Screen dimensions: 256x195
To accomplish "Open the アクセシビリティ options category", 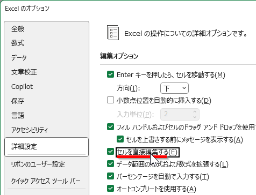I will (47, 130).
